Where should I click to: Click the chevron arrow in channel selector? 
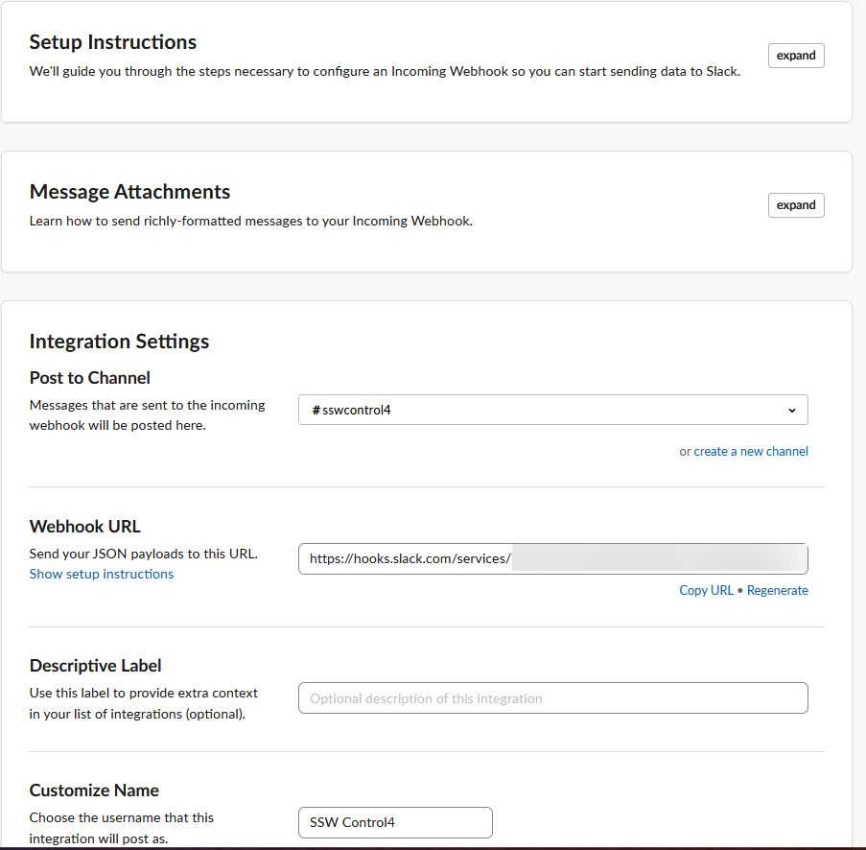coord(792,411)
